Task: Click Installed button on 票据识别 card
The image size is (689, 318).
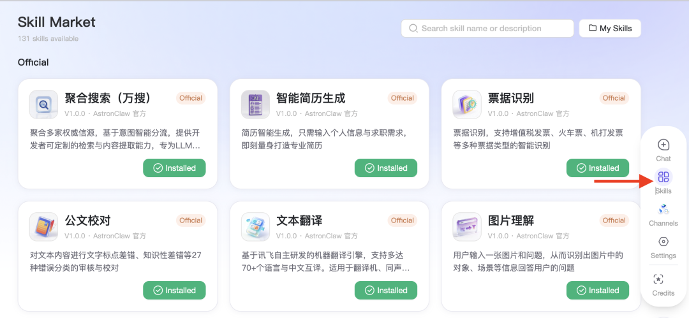Action: click(598, 168)
